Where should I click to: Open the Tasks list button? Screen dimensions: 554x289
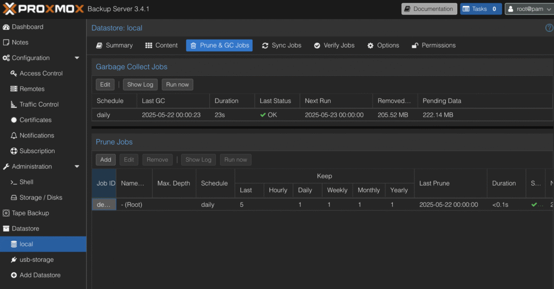(x=481, y=9)
